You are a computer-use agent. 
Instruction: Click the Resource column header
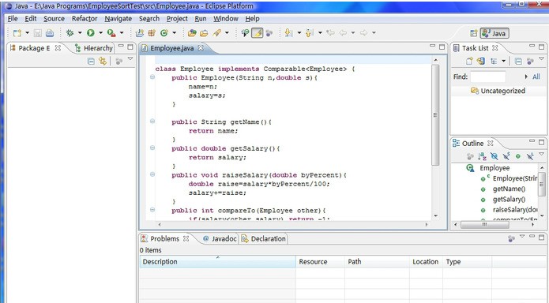[321, 262]
